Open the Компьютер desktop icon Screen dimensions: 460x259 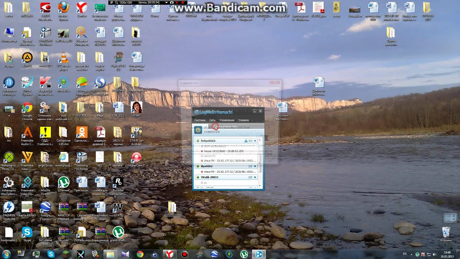[x=9, y=35]
